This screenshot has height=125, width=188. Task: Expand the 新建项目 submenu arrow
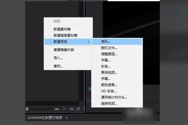88,41
